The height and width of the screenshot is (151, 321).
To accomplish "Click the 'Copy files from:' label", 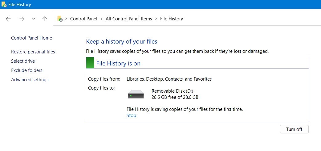I will pos(104,79).
